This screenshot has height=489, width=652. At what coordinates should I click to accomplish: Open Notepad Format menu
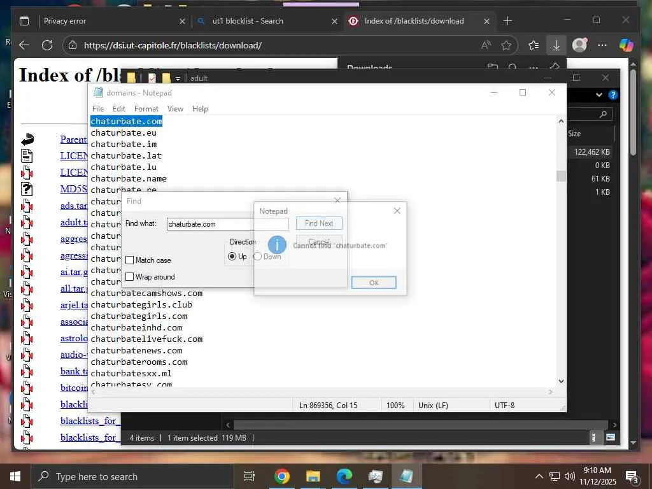146,109
